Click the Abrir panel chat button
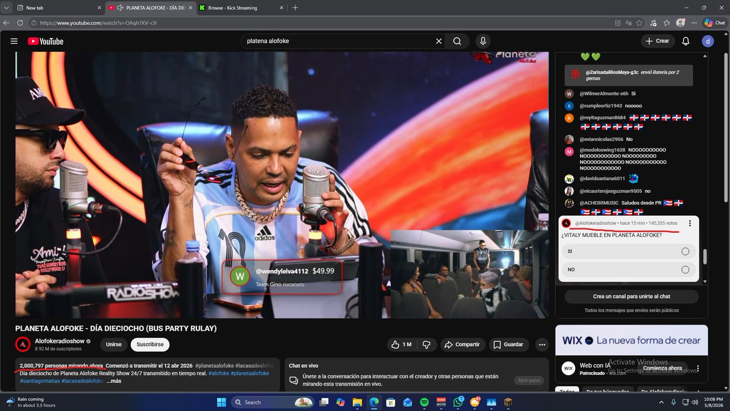This screenshot has height=411, width=730. (x=529, y=380)
